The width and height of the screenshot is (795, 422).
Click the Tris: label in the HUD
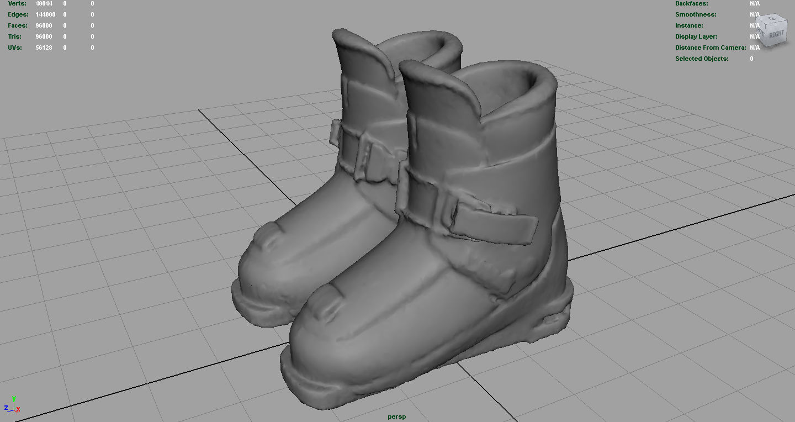(x=15, y=36)
